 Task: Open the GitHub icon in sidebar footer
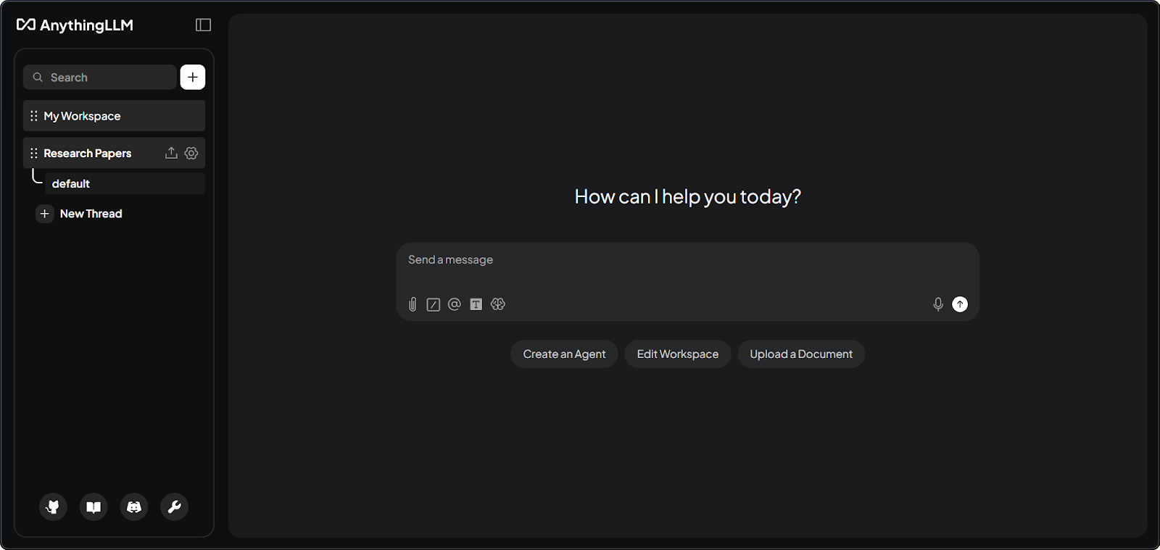click(x=53, y=507)
